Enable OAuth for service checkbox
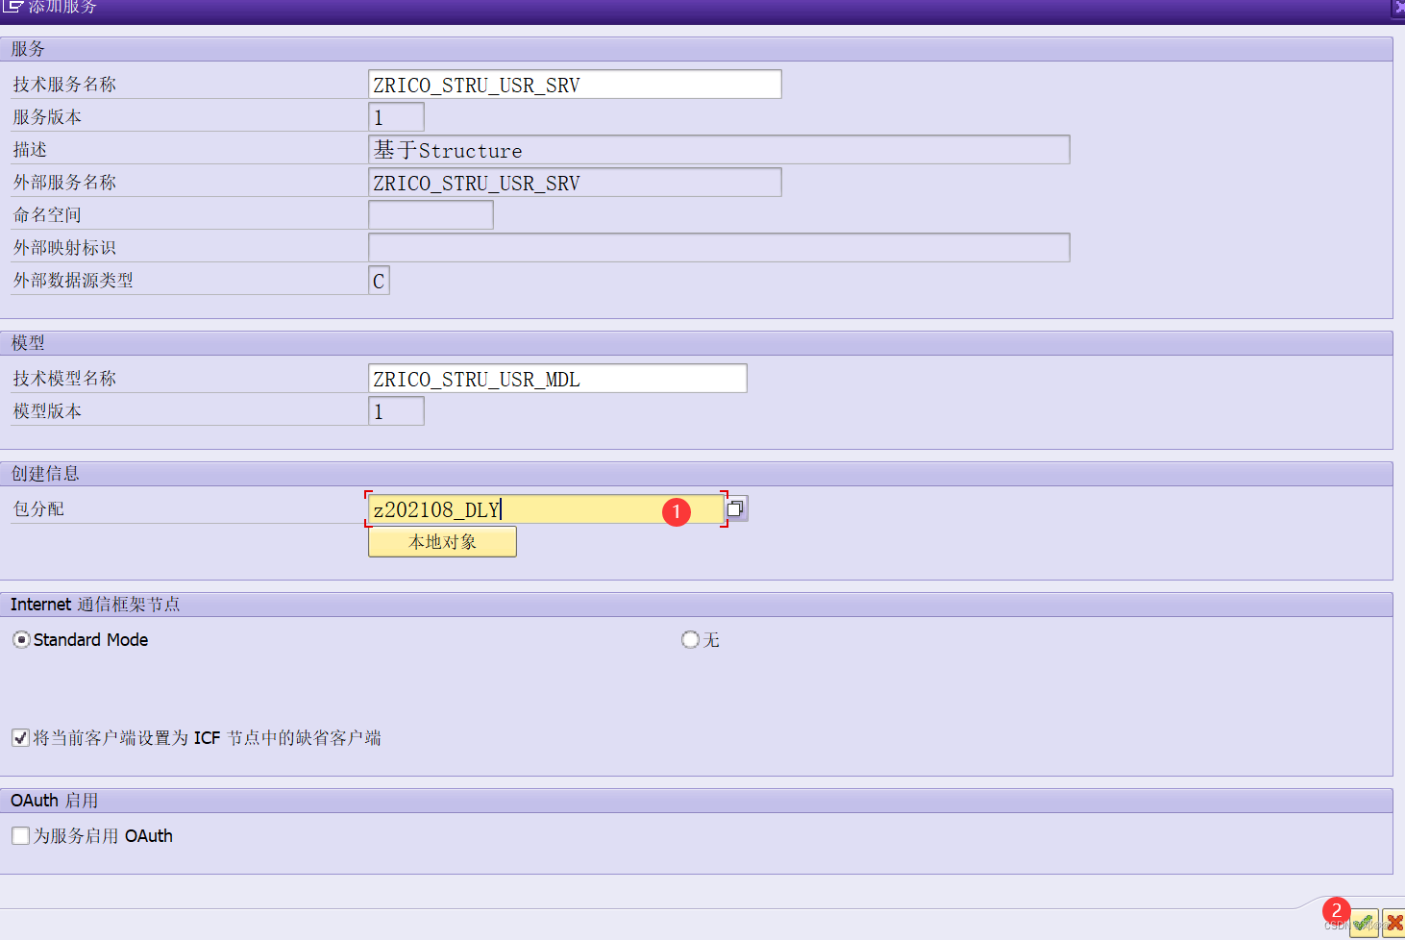1405x940 pixels. click(20, 835)
